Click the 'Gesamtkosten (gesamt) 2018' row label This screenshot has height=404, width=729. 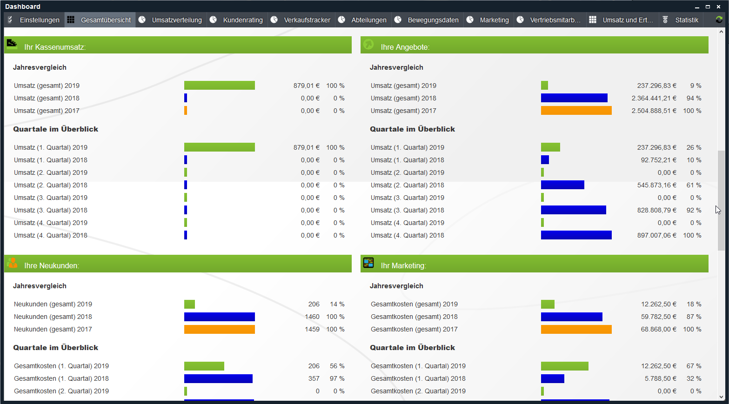click(414, 317)
